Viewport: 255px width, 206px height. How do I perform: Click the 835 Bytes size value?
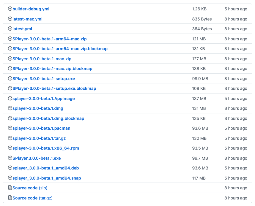point(202,19)
